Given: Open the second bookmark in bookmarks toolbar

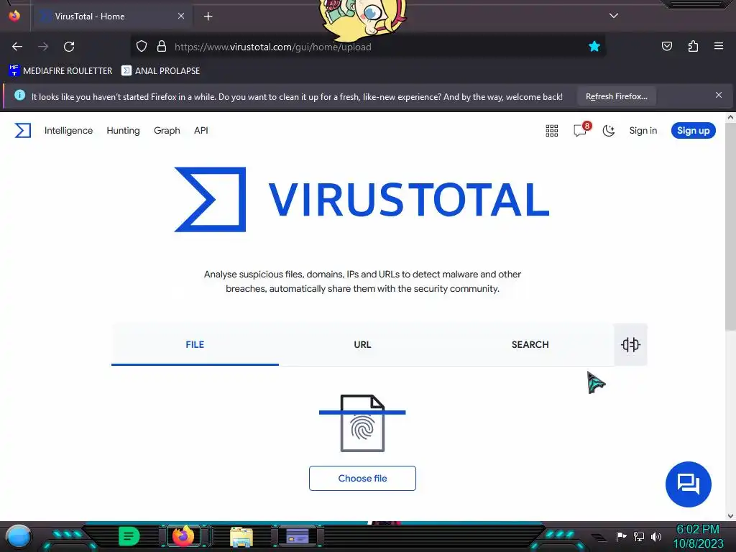Looking at the screenshot, I should [160, 71].
